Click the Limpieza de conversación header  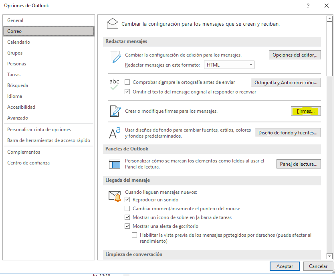click(x=212, y=254)
